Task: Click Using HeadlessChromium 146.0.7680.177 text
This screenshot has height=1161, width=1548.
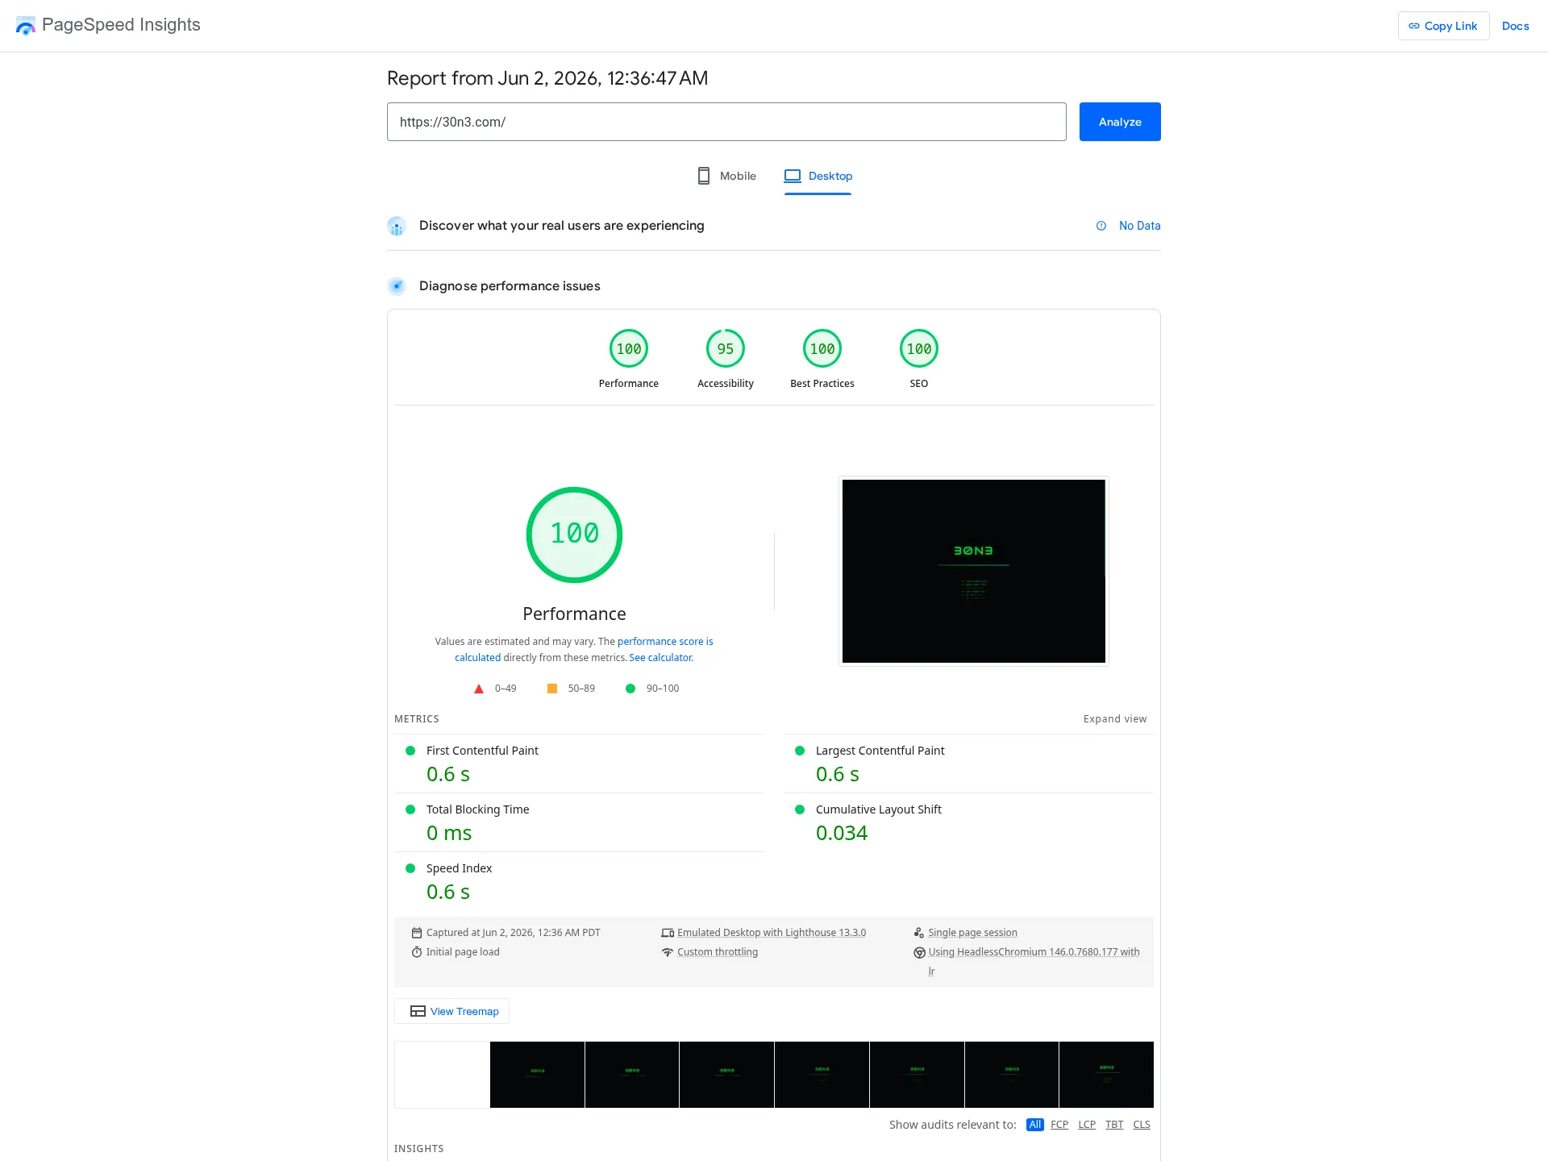Action: [1034, 952]
